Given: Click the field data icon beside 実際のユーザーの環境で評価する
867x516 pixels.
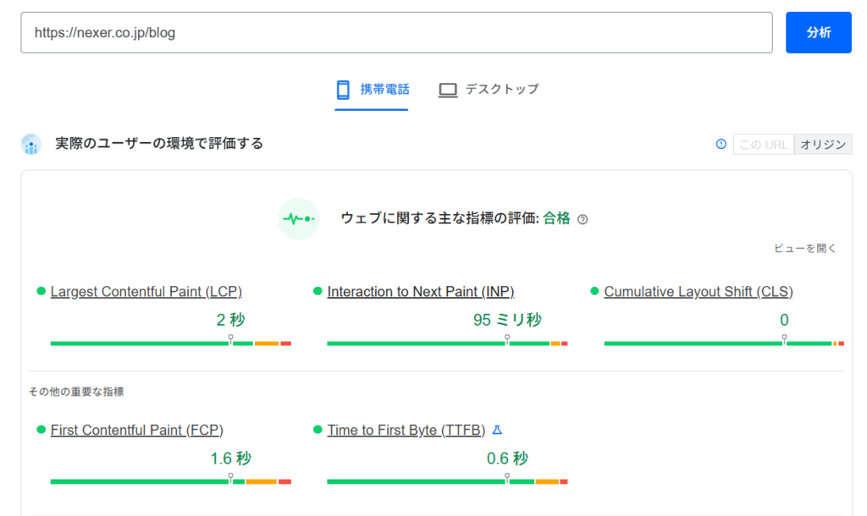Looking at the screenshot, I should click(31, 143).
